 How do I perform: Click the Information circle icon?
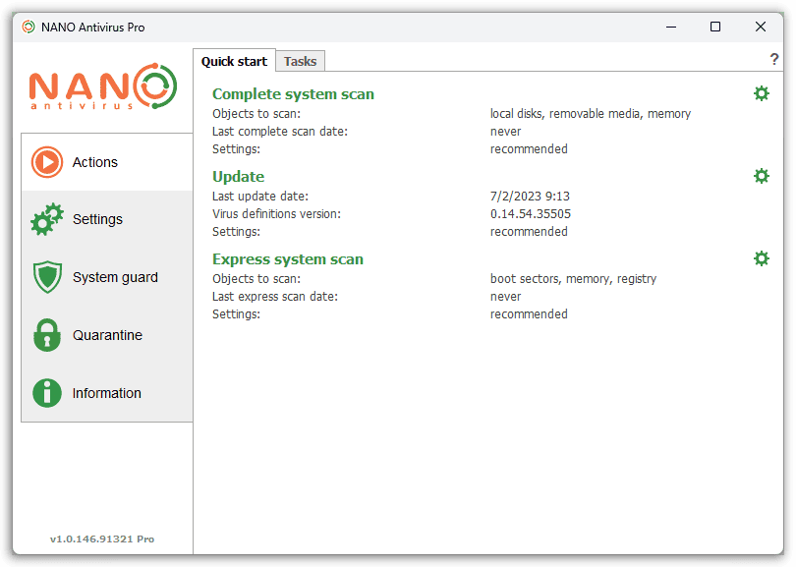click(47, 393)
